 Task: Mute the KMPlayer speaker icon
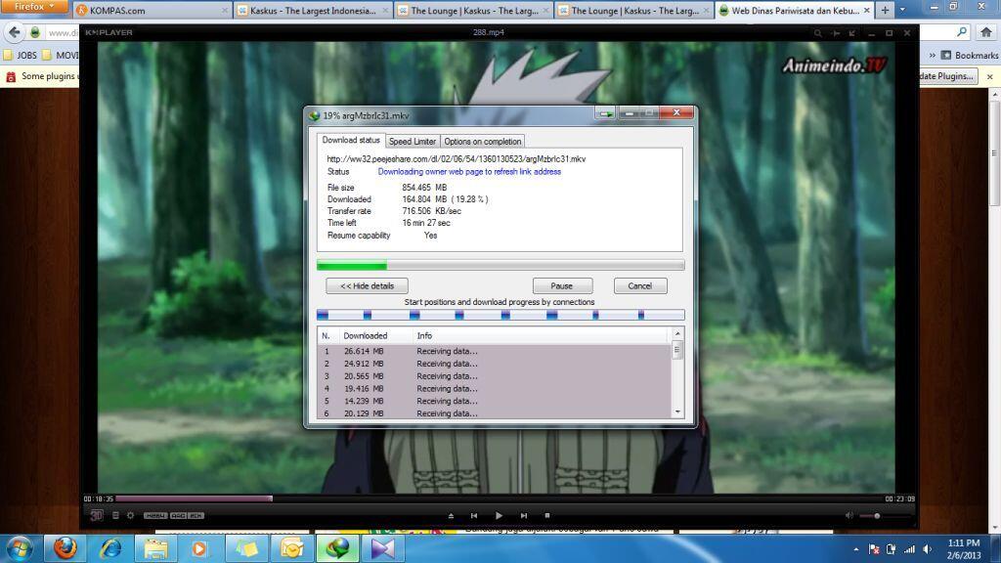(849, 515)
